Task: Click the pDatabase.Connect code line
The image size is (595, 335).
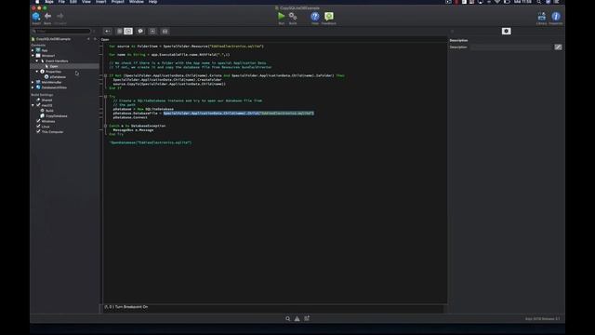Action: pyautogui.click(x=130, y=117)
